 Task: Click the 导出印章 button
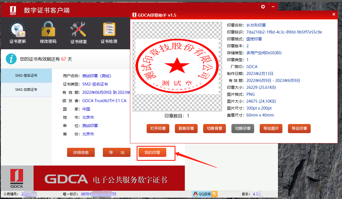[299, 128]
